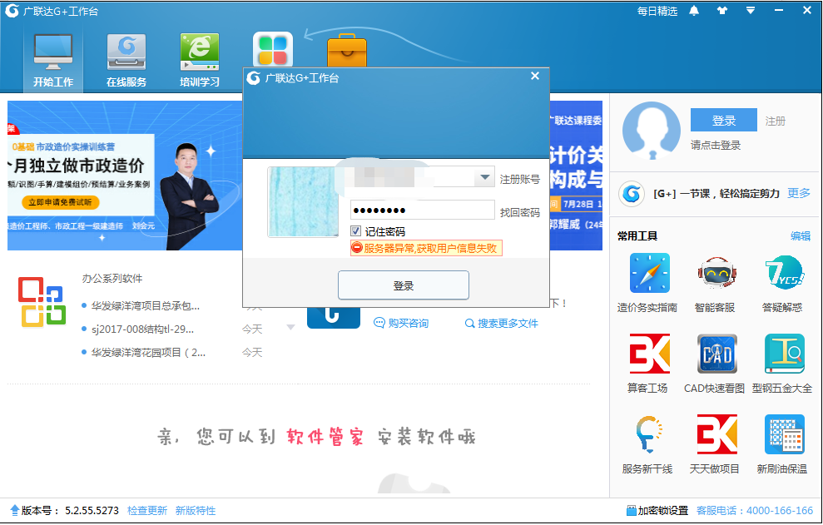The width and height of the screenshot is (823, 525).
Task: Open the 算客工场 tool icon
Action: coord(649,354)
